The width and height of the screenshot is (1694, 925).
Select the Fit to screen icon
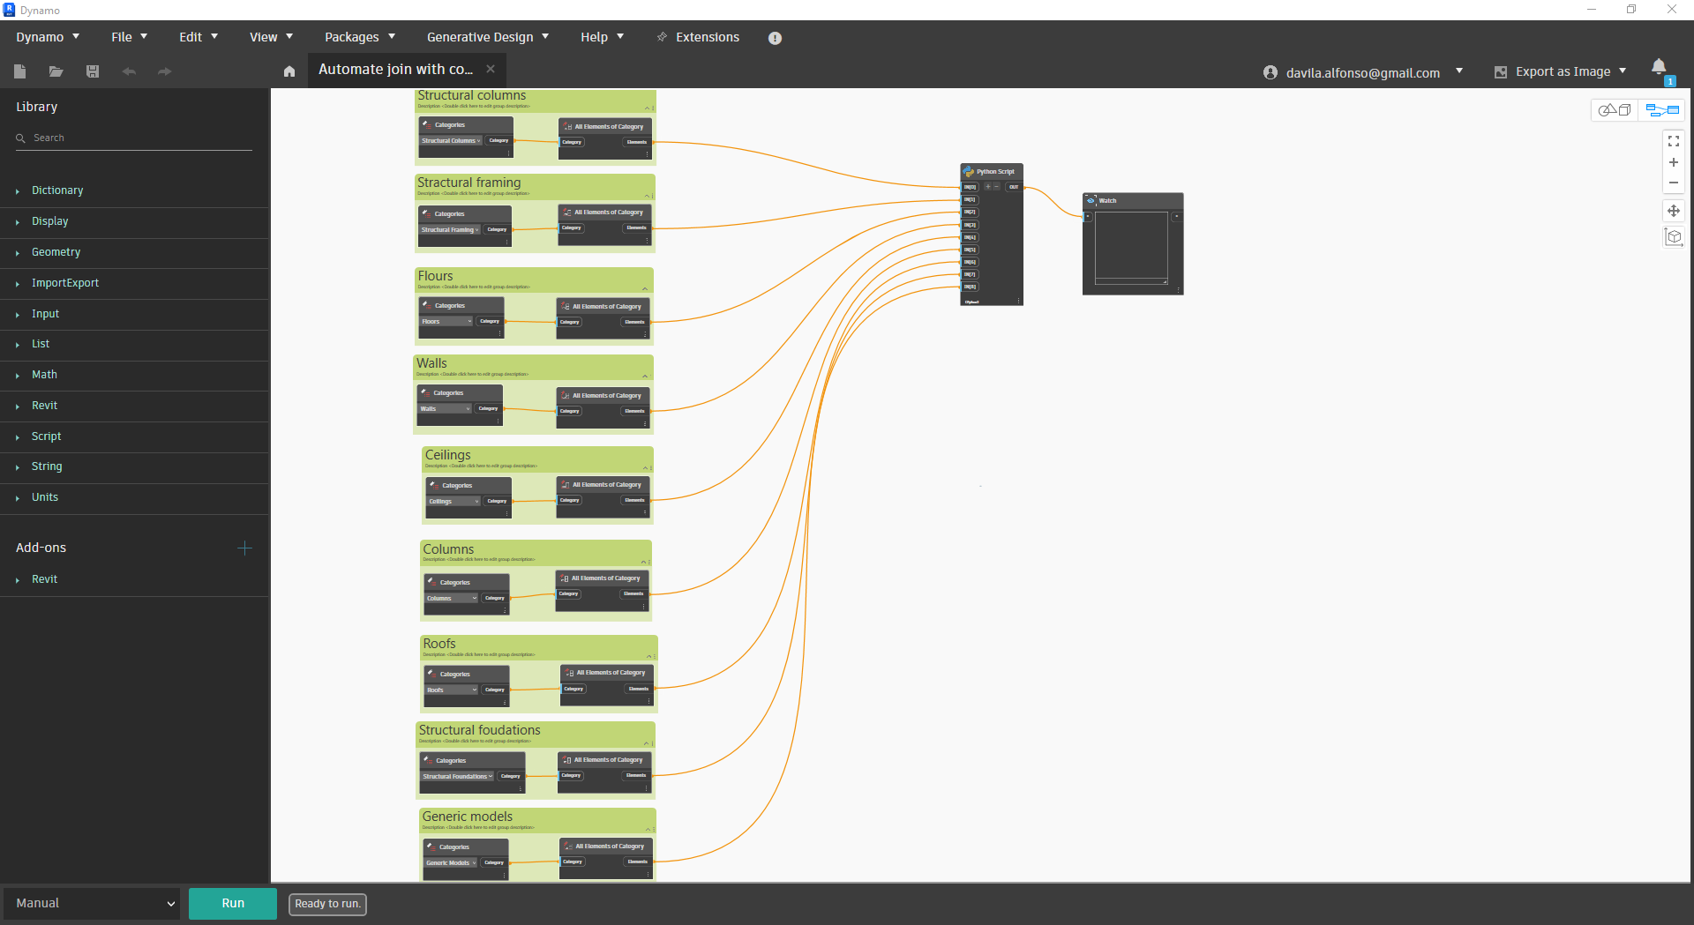click(1674, 141)
